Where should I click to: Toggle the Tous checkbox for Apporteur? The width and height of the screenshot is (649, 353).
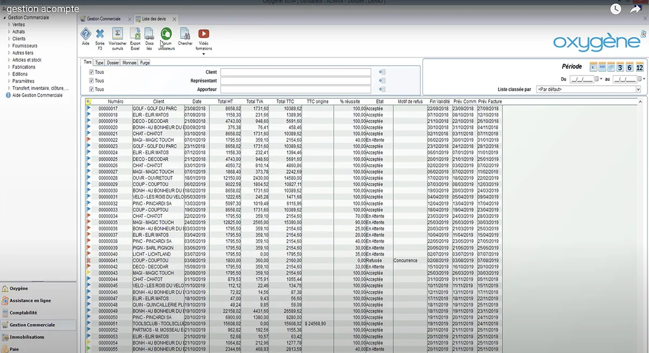point(91,90)
